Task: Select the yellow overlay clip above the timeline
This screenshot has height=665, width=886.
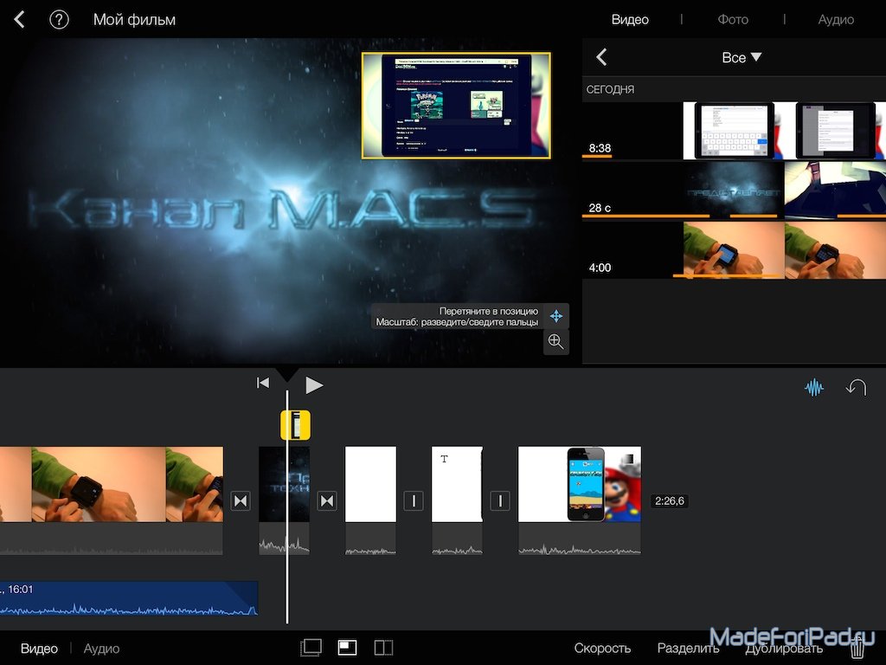Action: pos(296,425)
